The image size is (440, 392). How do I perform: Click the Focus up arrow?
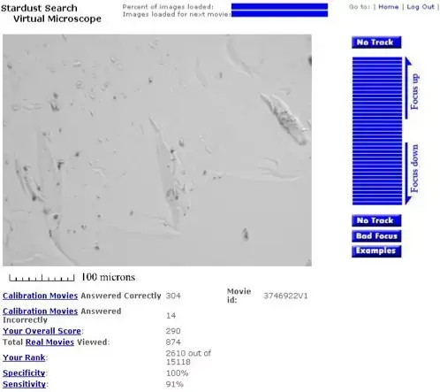point(412,88)
